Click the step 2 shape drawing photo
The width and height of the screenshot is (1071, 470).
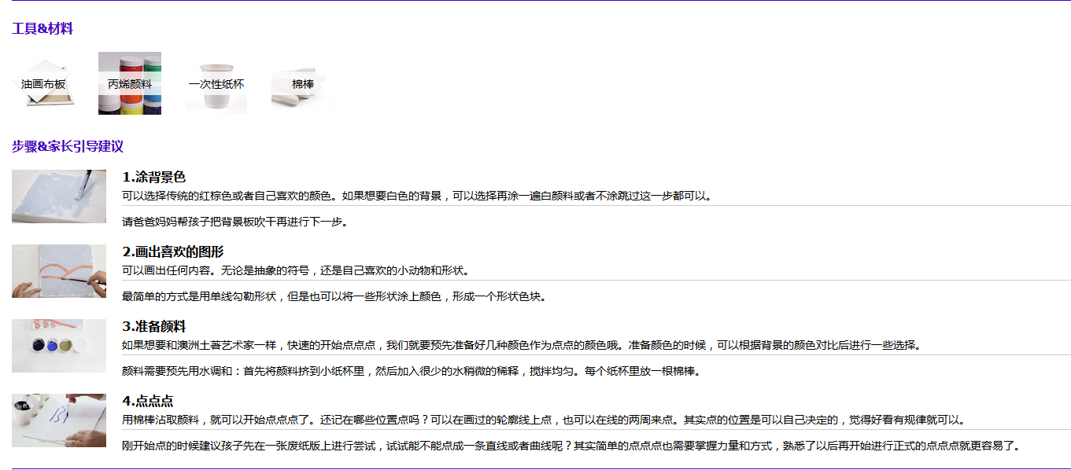(x=59, y=271)
